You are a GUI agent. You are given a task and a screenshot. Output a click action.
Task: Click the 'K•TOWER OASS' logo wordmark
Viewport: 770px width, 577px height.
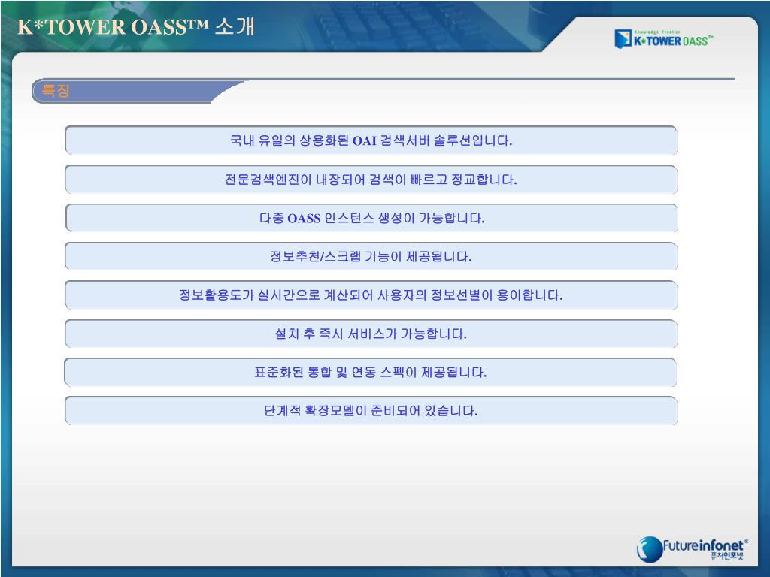(x=673, y=41)
